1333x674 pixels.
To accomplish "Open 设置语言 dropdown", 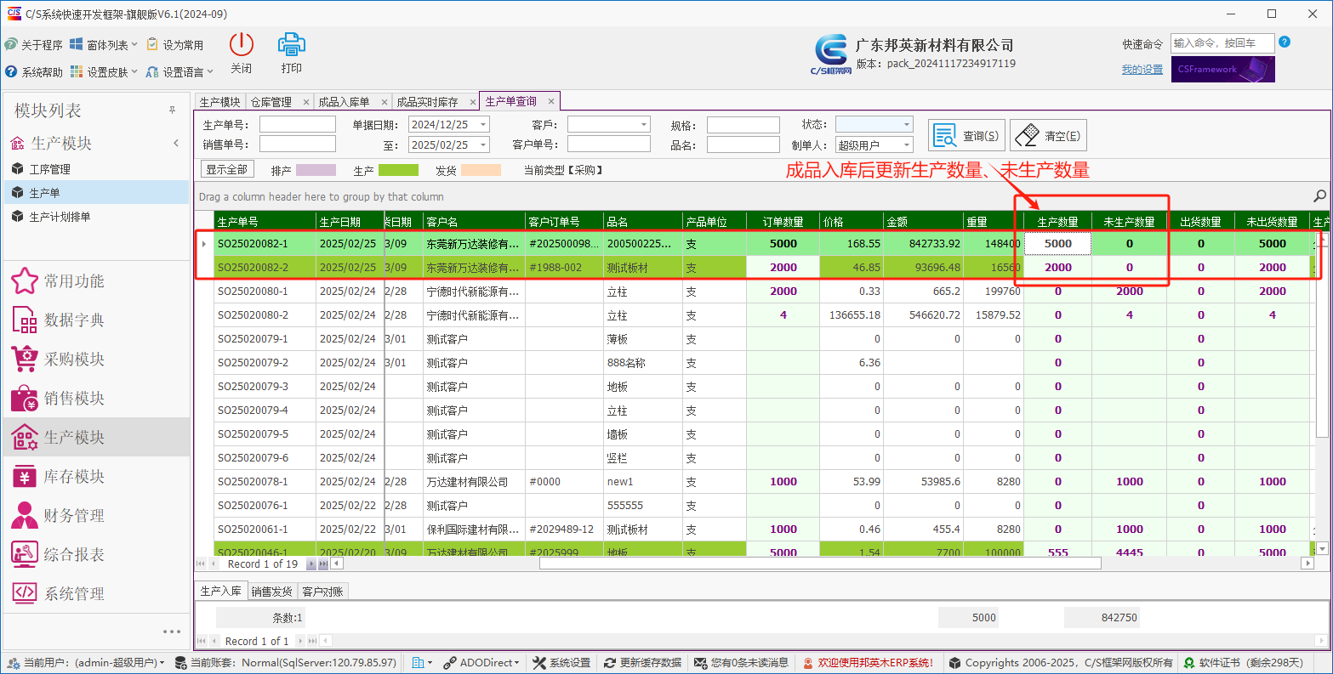I will click(179, 72).
